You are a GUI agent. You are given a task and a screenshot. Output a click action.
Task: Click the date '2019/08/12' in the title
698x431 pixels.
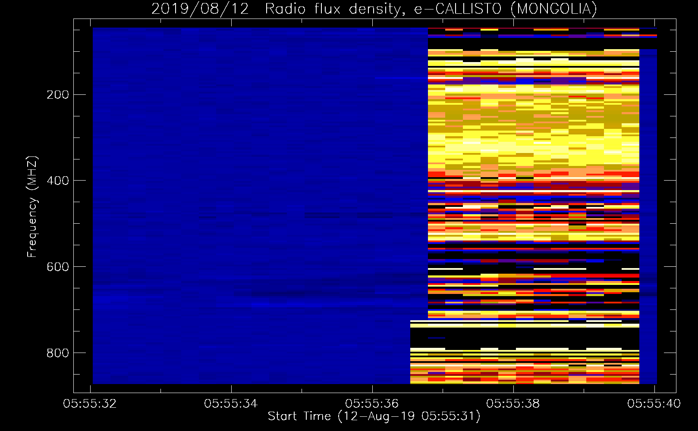200,9
